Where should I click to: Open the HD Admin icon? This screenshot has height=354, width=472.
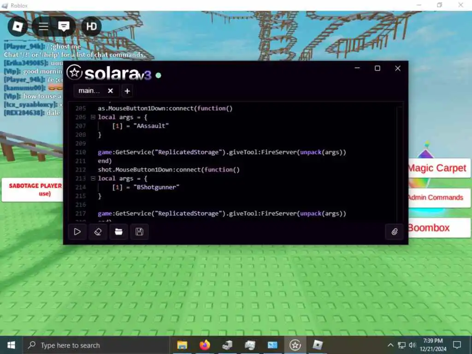point(91,26)
